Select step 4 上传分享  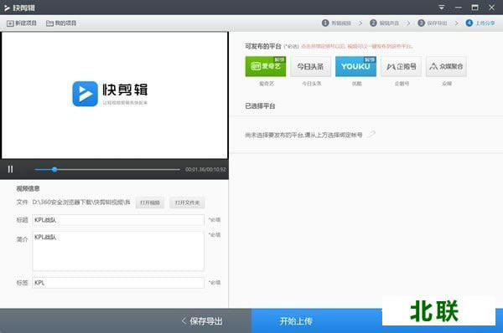pos(480,23)
